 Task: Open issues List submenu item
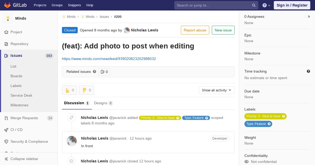tap(13, 66)
